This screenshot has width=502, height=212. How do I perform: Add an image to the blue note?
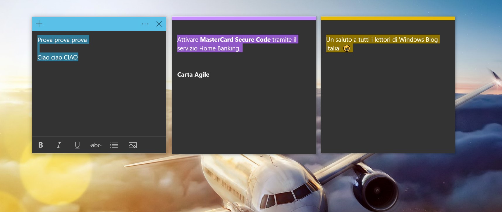pos(133,145)
